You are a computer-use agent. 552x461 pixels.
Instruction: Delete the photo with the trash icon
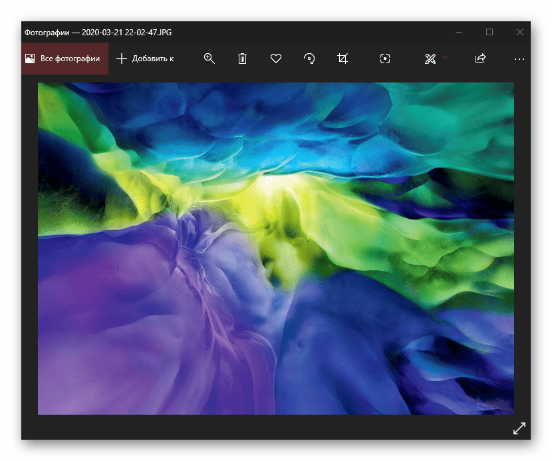(242, 59)
